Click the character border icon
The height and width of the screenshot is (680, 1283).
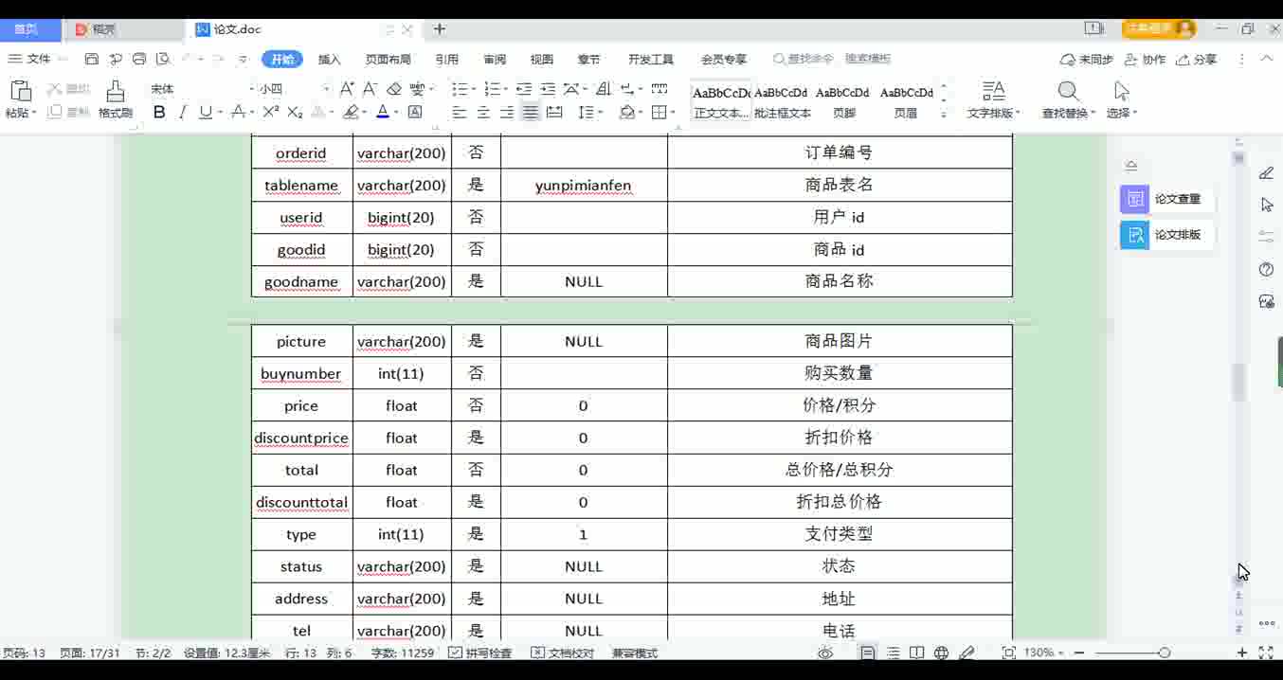click(415, 113)
